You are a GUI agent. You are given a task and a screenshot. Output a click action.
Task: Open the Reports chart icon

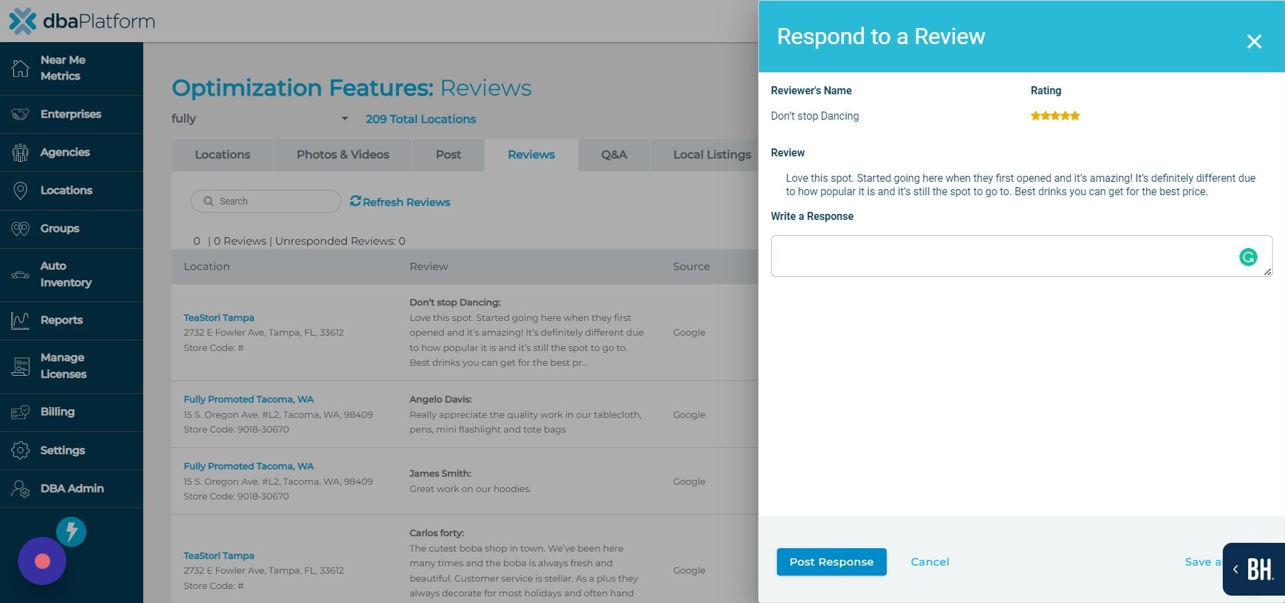pos(20,320)
